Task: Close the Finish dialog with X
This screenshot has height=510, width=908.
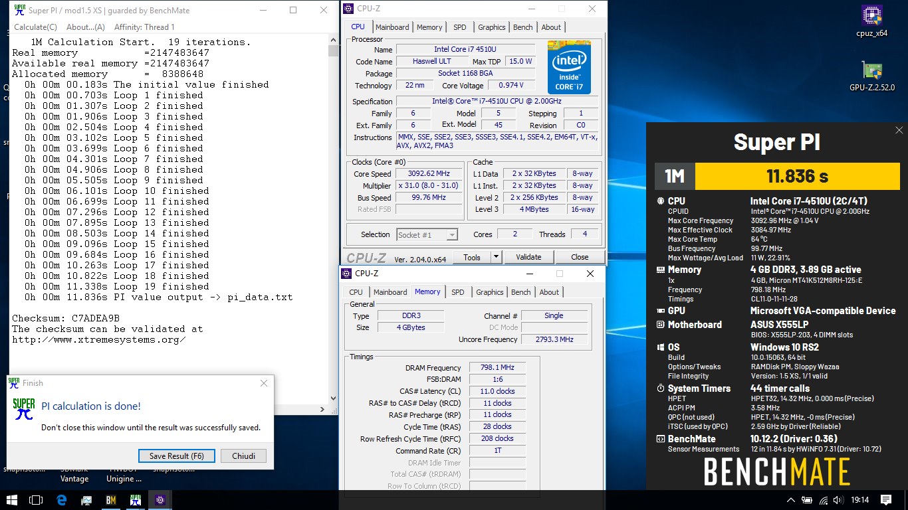Action: point(263,383)
